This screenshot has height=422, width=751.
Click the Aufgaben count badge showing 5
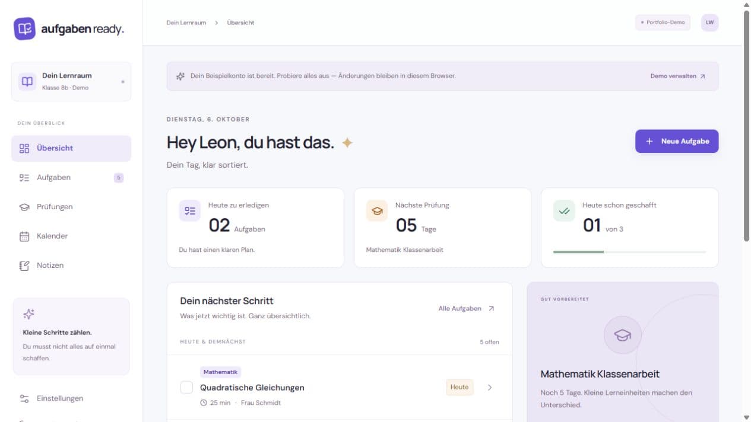coord(119,177)
